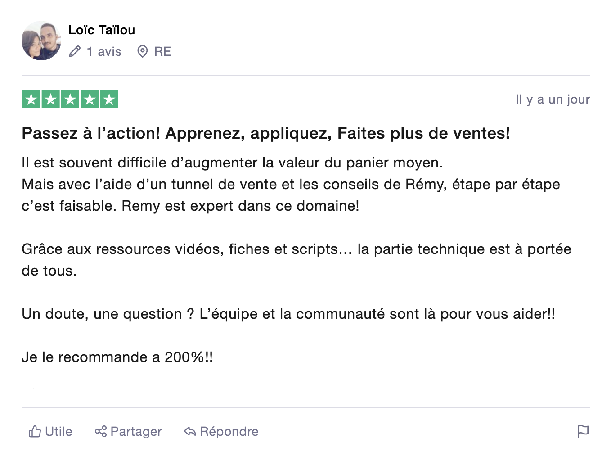Click the fifth green rating star
Viewport: 611px width, 461px height.
coord(109,99)
